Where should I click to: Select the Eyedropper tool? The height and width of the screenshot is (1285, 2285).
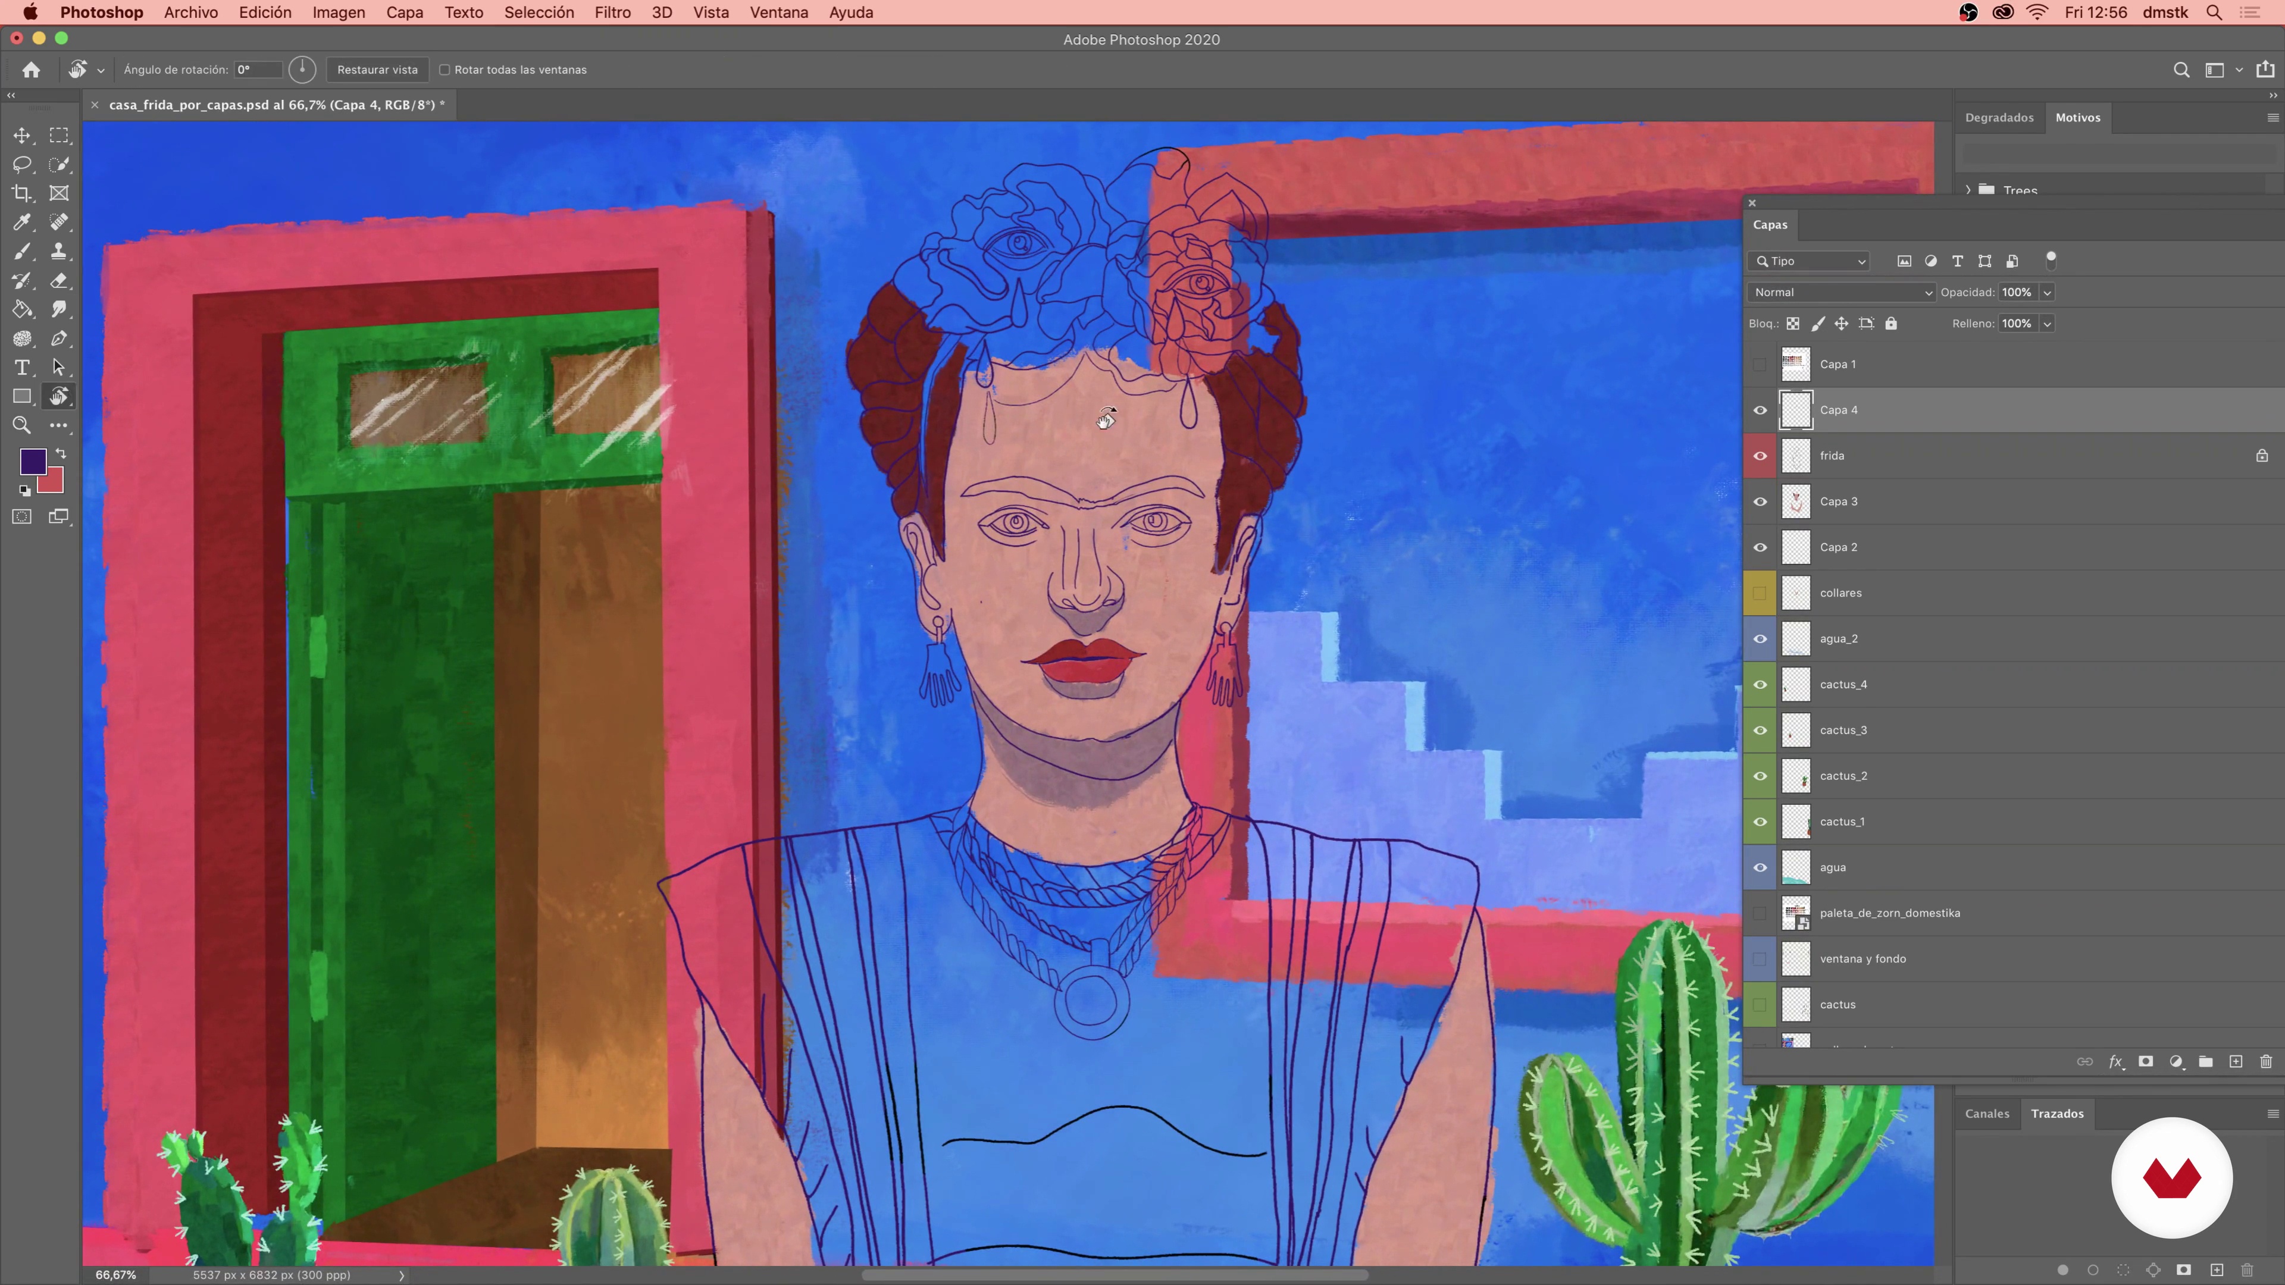tap(22, 222)
